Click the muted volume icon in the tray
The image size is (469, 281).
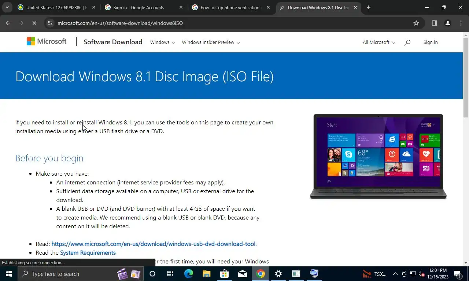421,274
